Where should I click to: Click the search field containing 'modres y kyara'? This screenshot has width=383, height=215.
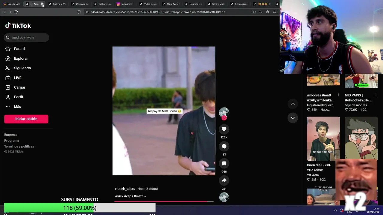tap(26, 38)
